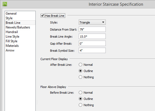This screenshot has width=155, height=111.
Task: Click the Break Line Angle input box
Action: pyautogui.click(x=92, y=36)
